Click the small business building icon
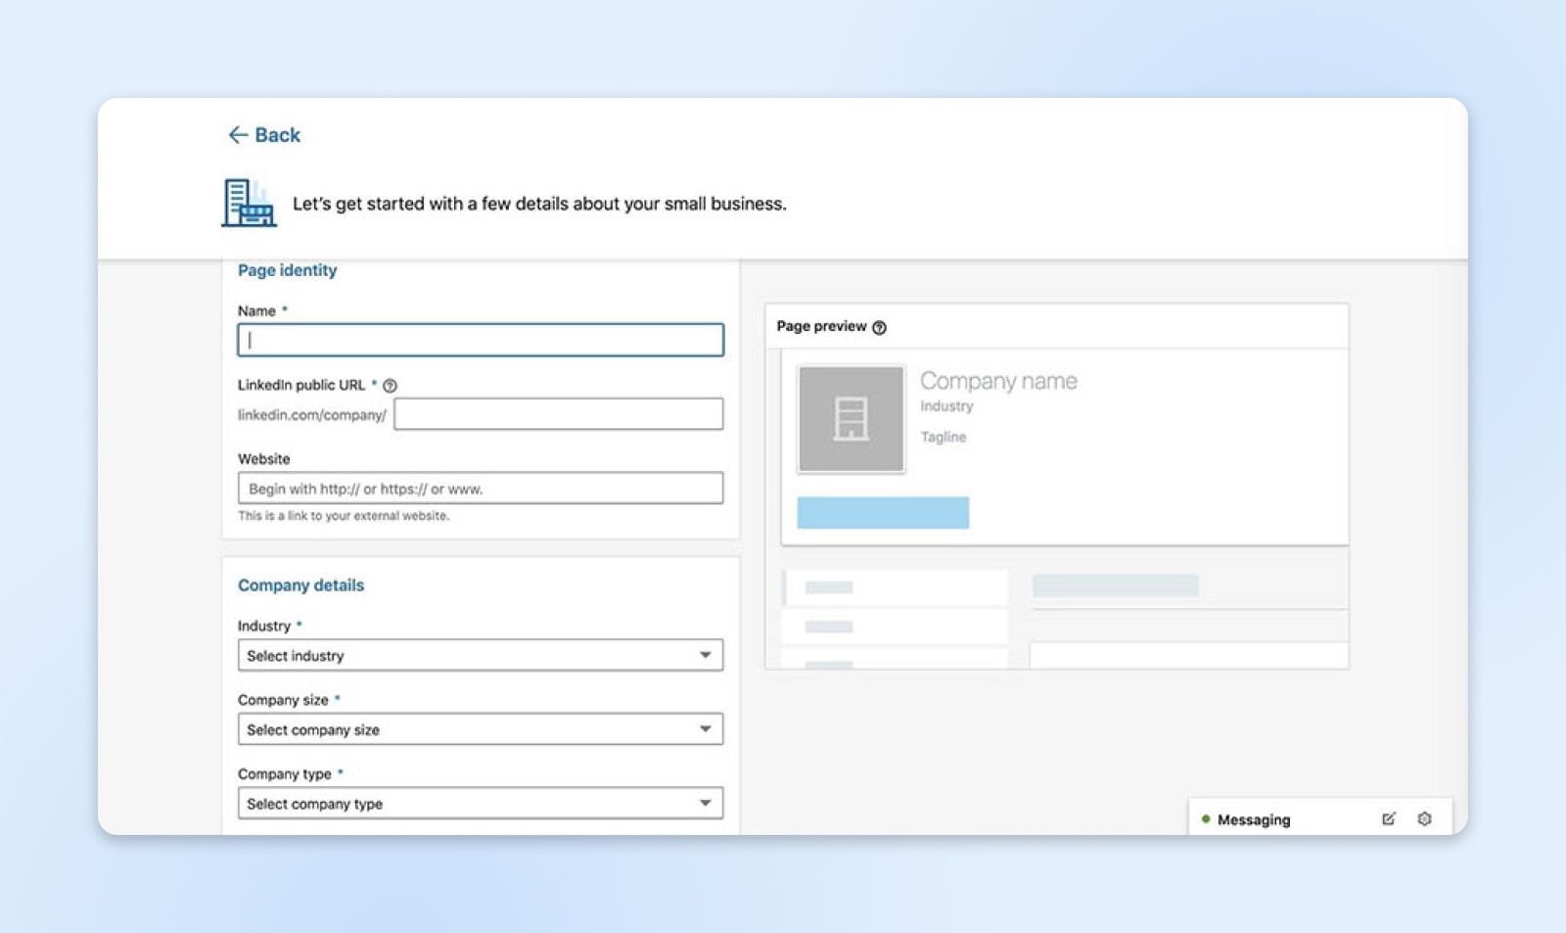The width and height of the screenshot is (1566, 933). tap(249, 203)
